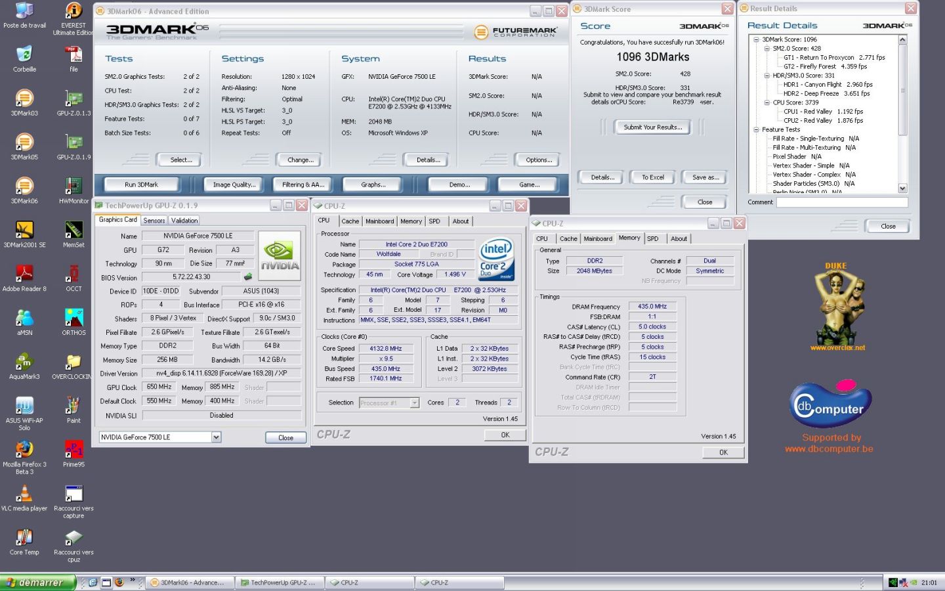Collapse the SM2.0 Score: 428 tree node
The width and height of the screenshot is (945, 591).
click(x=766, y=49)
